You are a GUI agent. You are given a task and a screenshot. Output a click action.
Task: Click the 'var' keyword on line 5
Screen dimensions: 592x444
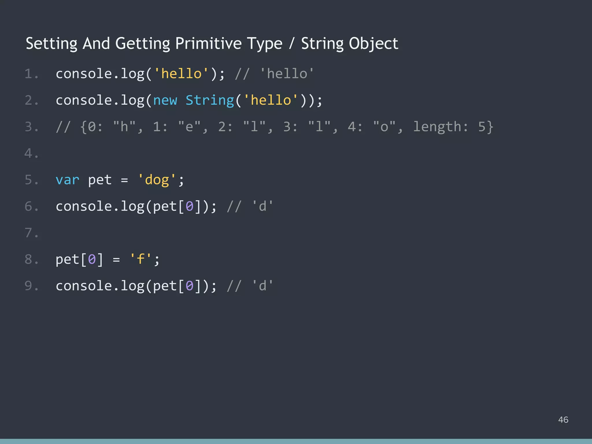67,180
